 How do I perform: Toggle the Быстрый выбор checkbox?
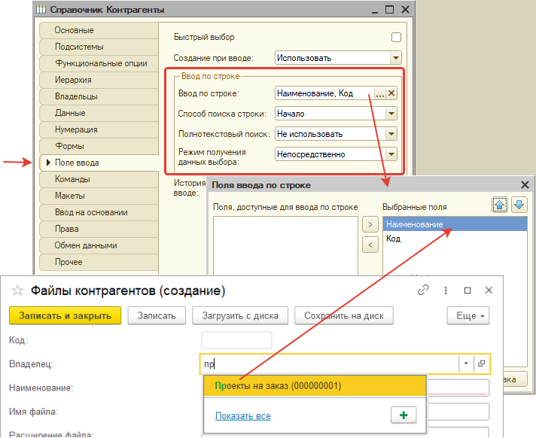[396, 37]
